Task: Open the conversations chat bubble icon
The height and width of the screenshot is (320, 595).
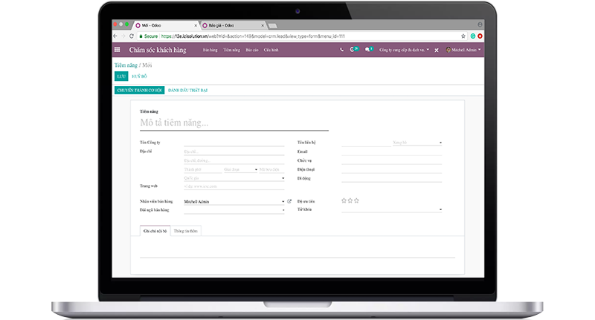Action: pos(367,50)
